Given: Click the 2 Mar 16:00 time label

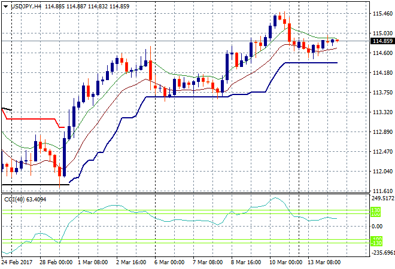Looking at the screenshot, I should click(131, 262).
